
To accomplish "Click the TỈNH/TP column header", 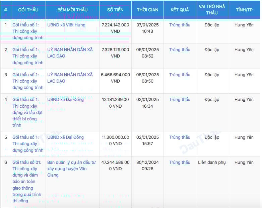I will (x=244, y=10).
